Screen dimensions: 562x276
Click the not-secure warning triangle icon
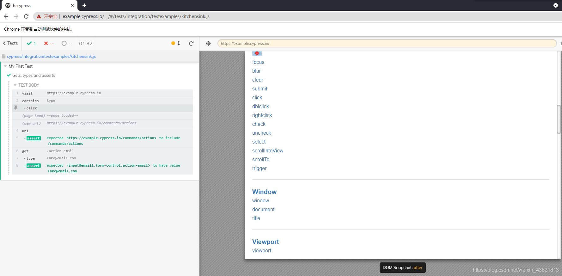[x=39, y=16]
